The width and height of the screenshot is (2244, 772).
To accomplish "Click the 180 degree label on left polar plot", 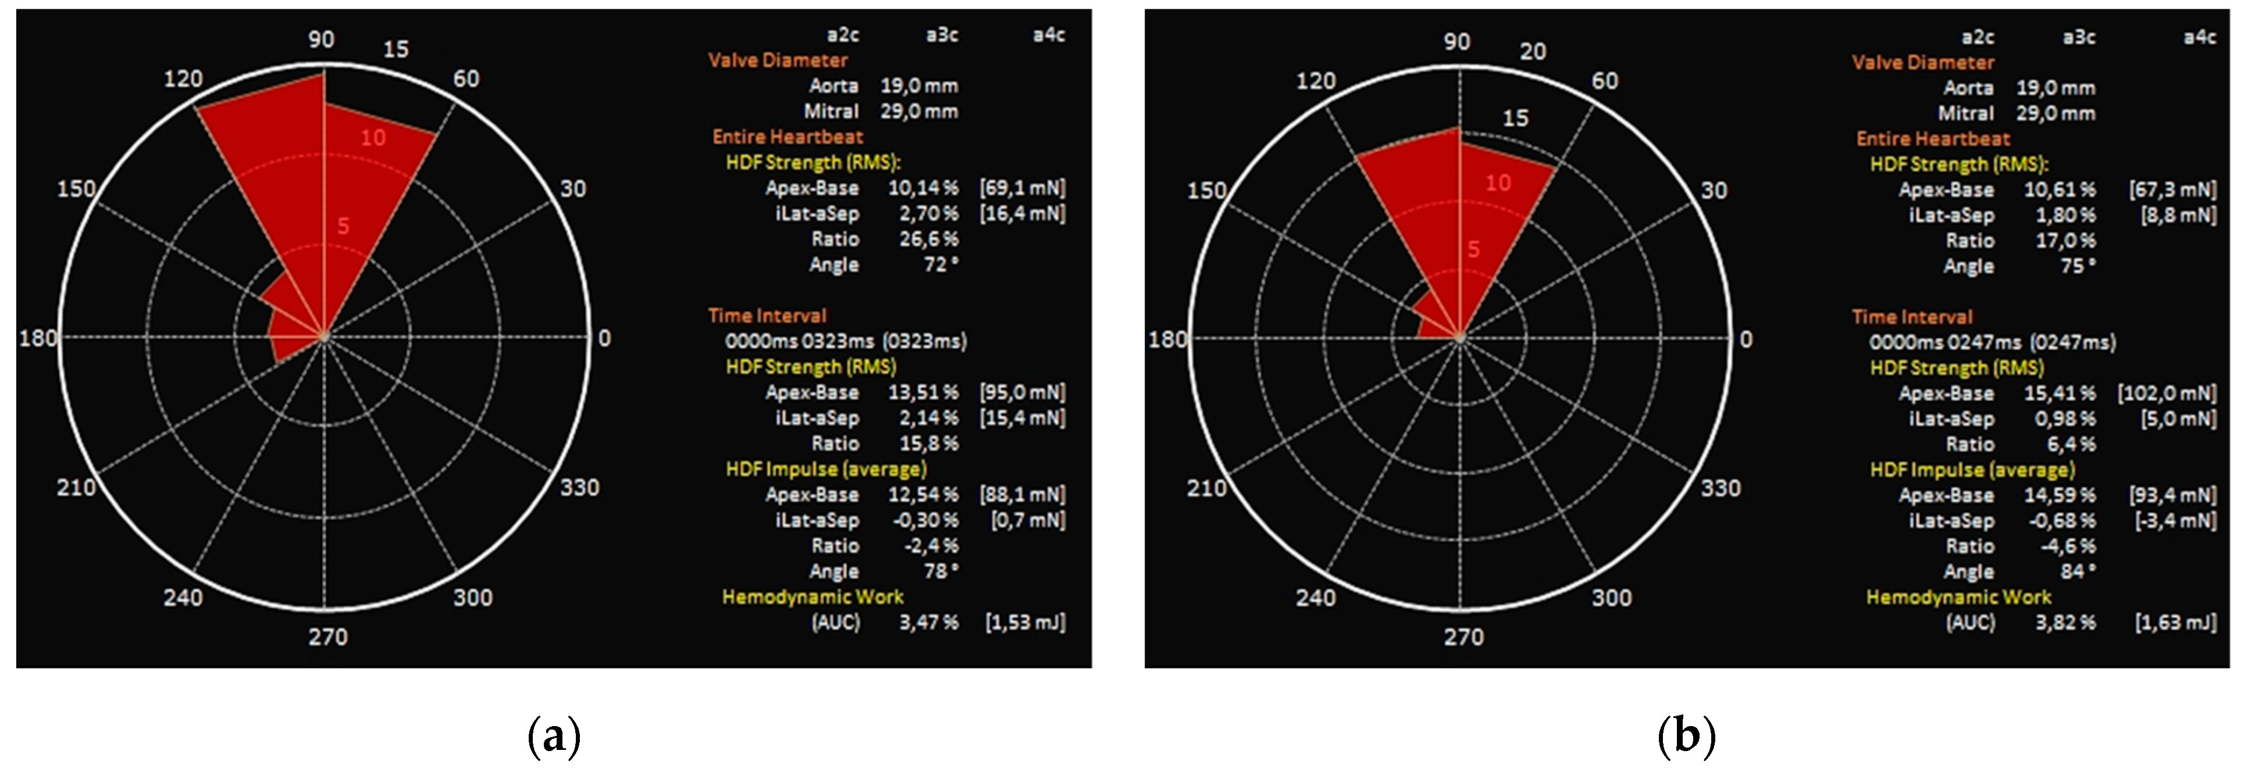I will (x=37, y=338).
